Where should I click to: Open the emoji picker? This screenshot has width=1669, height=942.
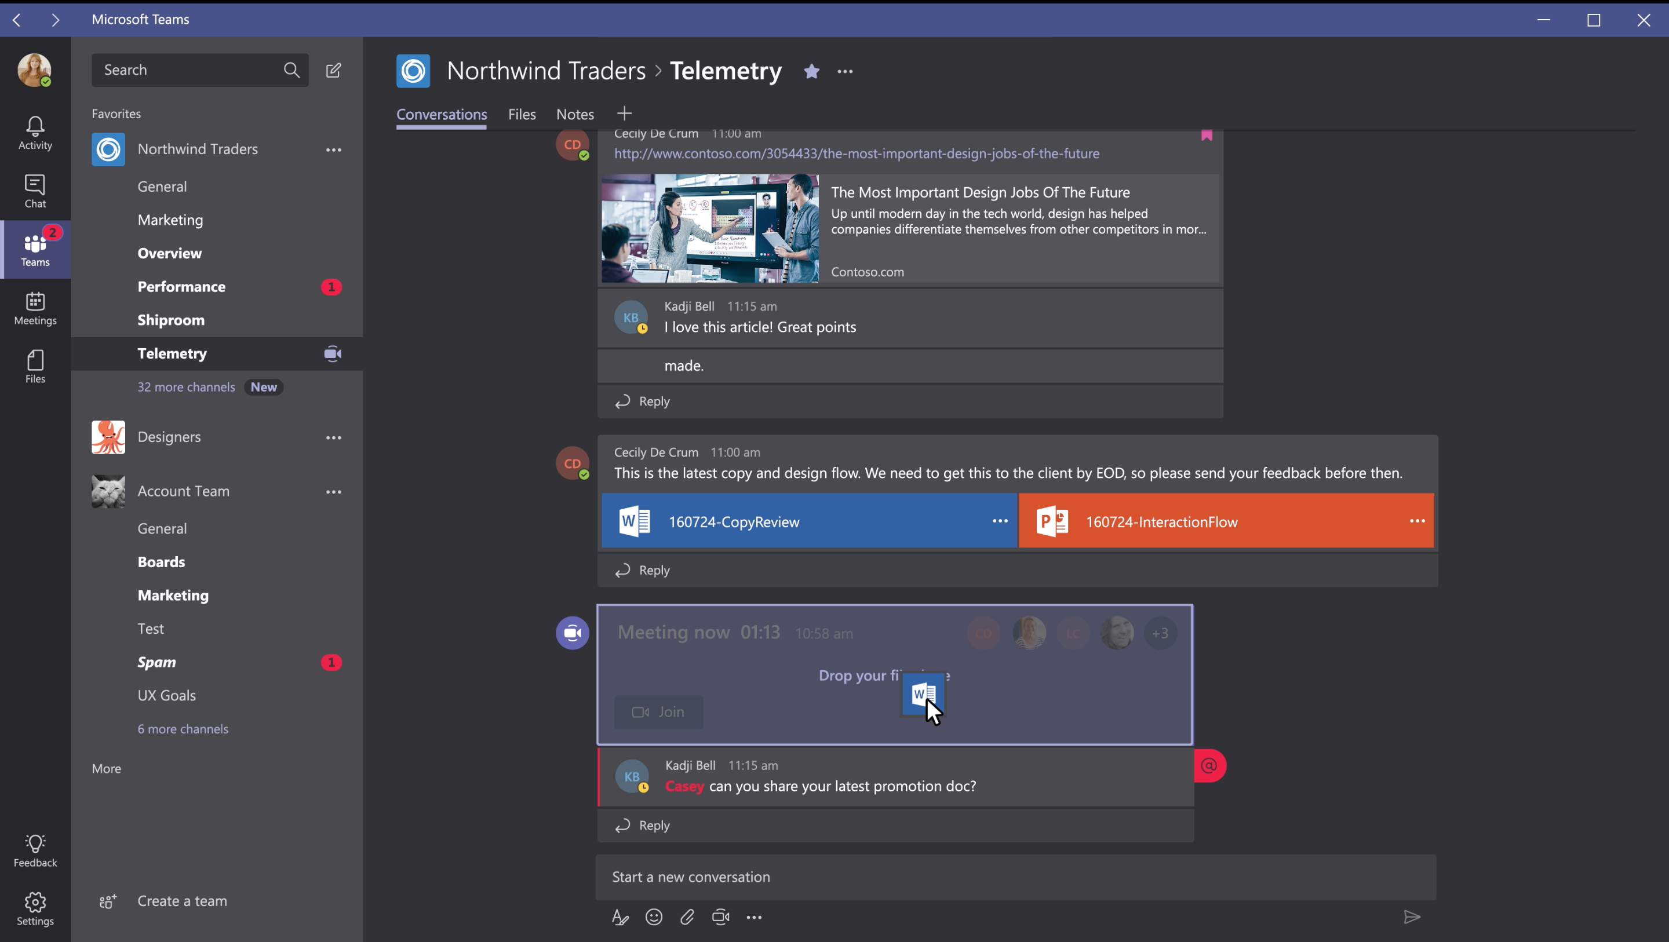[654, 917]
